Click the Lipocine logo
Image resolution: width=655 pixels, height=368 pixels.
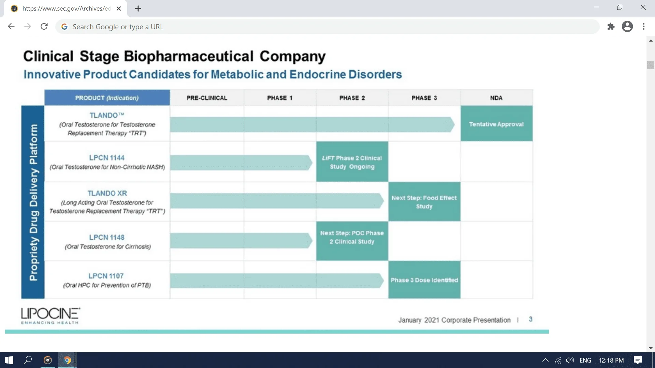(50, 316)
